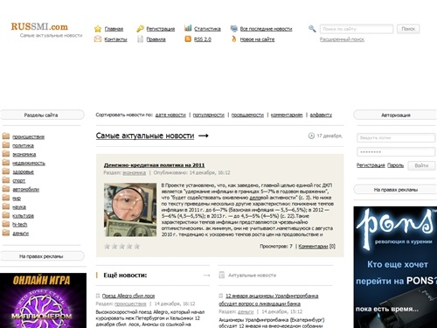Click the Онлайн игра Миллионером banner
Viewport: 437px width, 328px height.
(43, 300)
